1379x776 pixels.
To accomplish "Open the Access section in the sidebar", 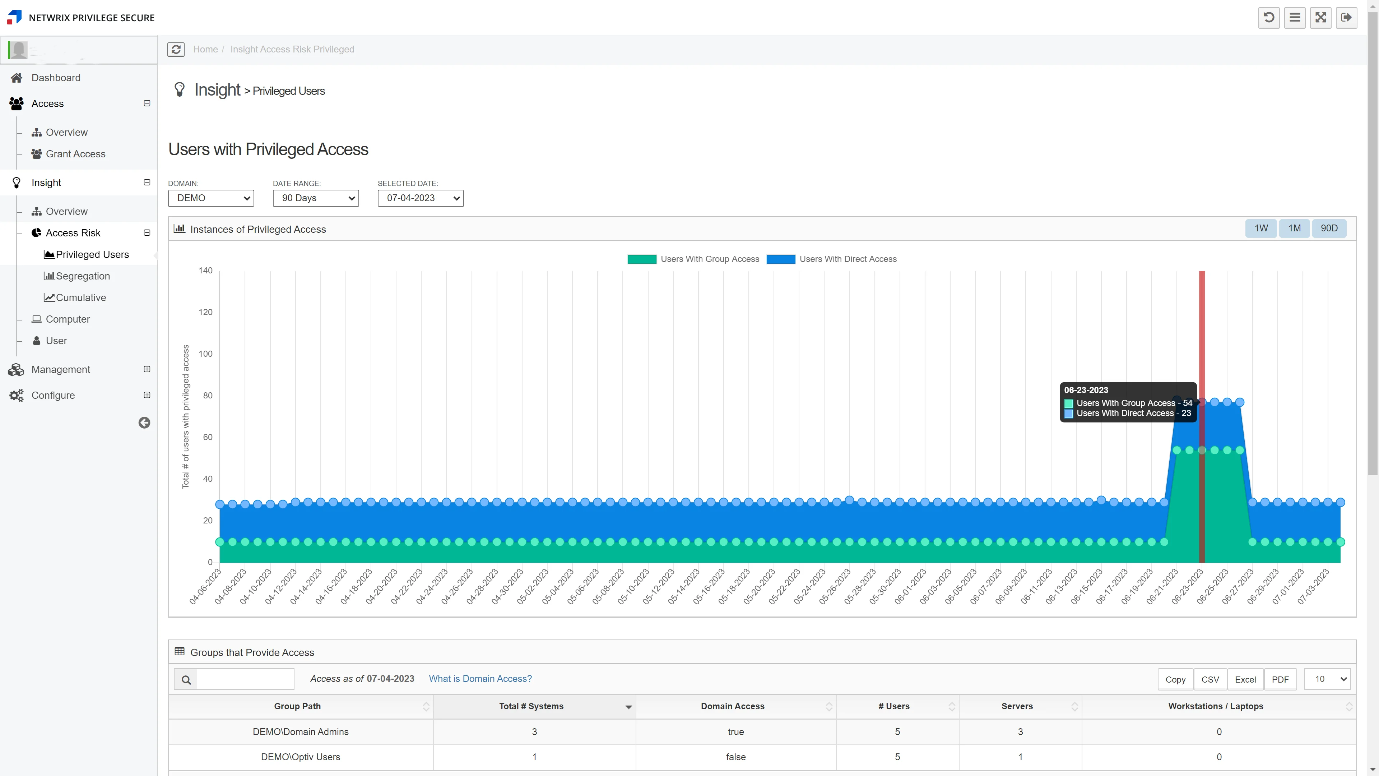I will [x=47, y=103].
